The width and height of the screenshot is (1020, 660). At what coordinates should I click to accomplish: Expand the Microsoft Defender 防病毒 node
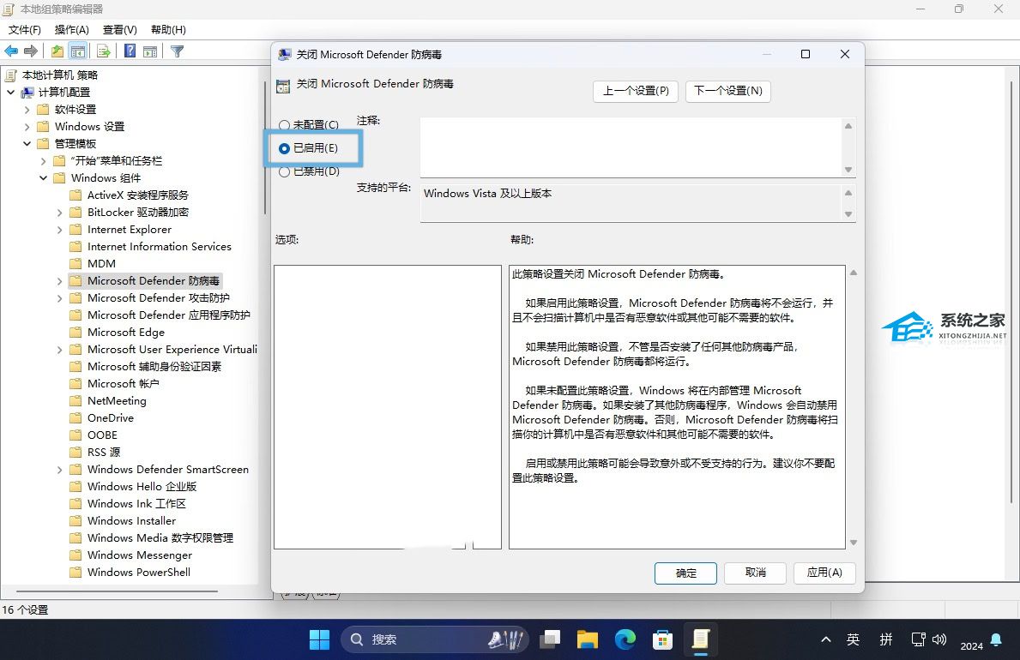tap(59, 281)
